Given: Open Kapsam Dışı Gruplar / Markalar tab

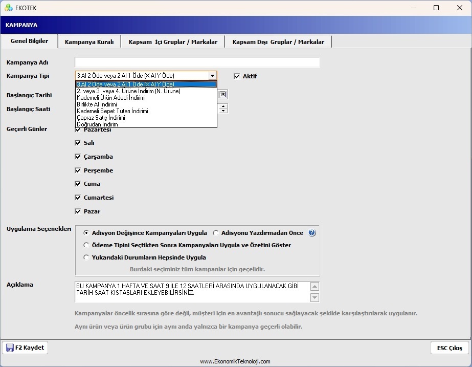Looking at the screenshot, I should 278,42.
